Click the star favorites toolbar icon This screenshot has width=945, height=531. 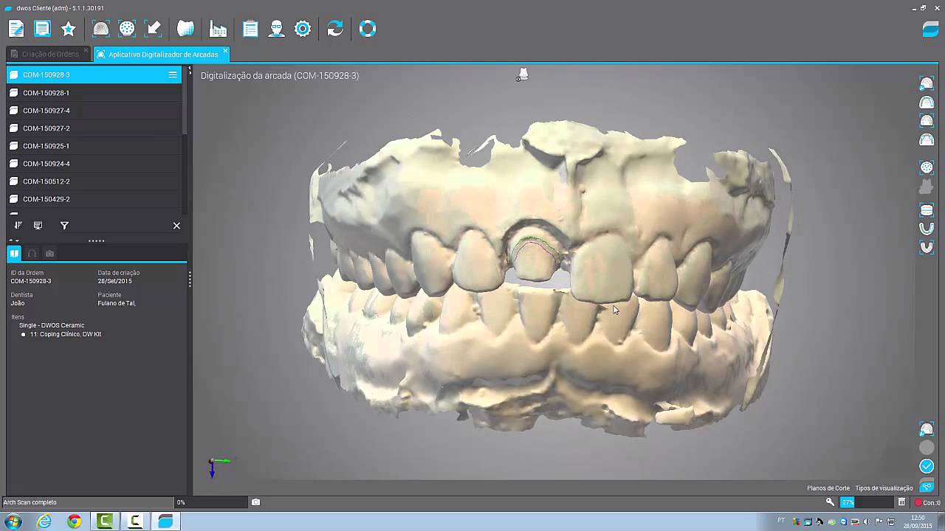(x=69, y=29)
